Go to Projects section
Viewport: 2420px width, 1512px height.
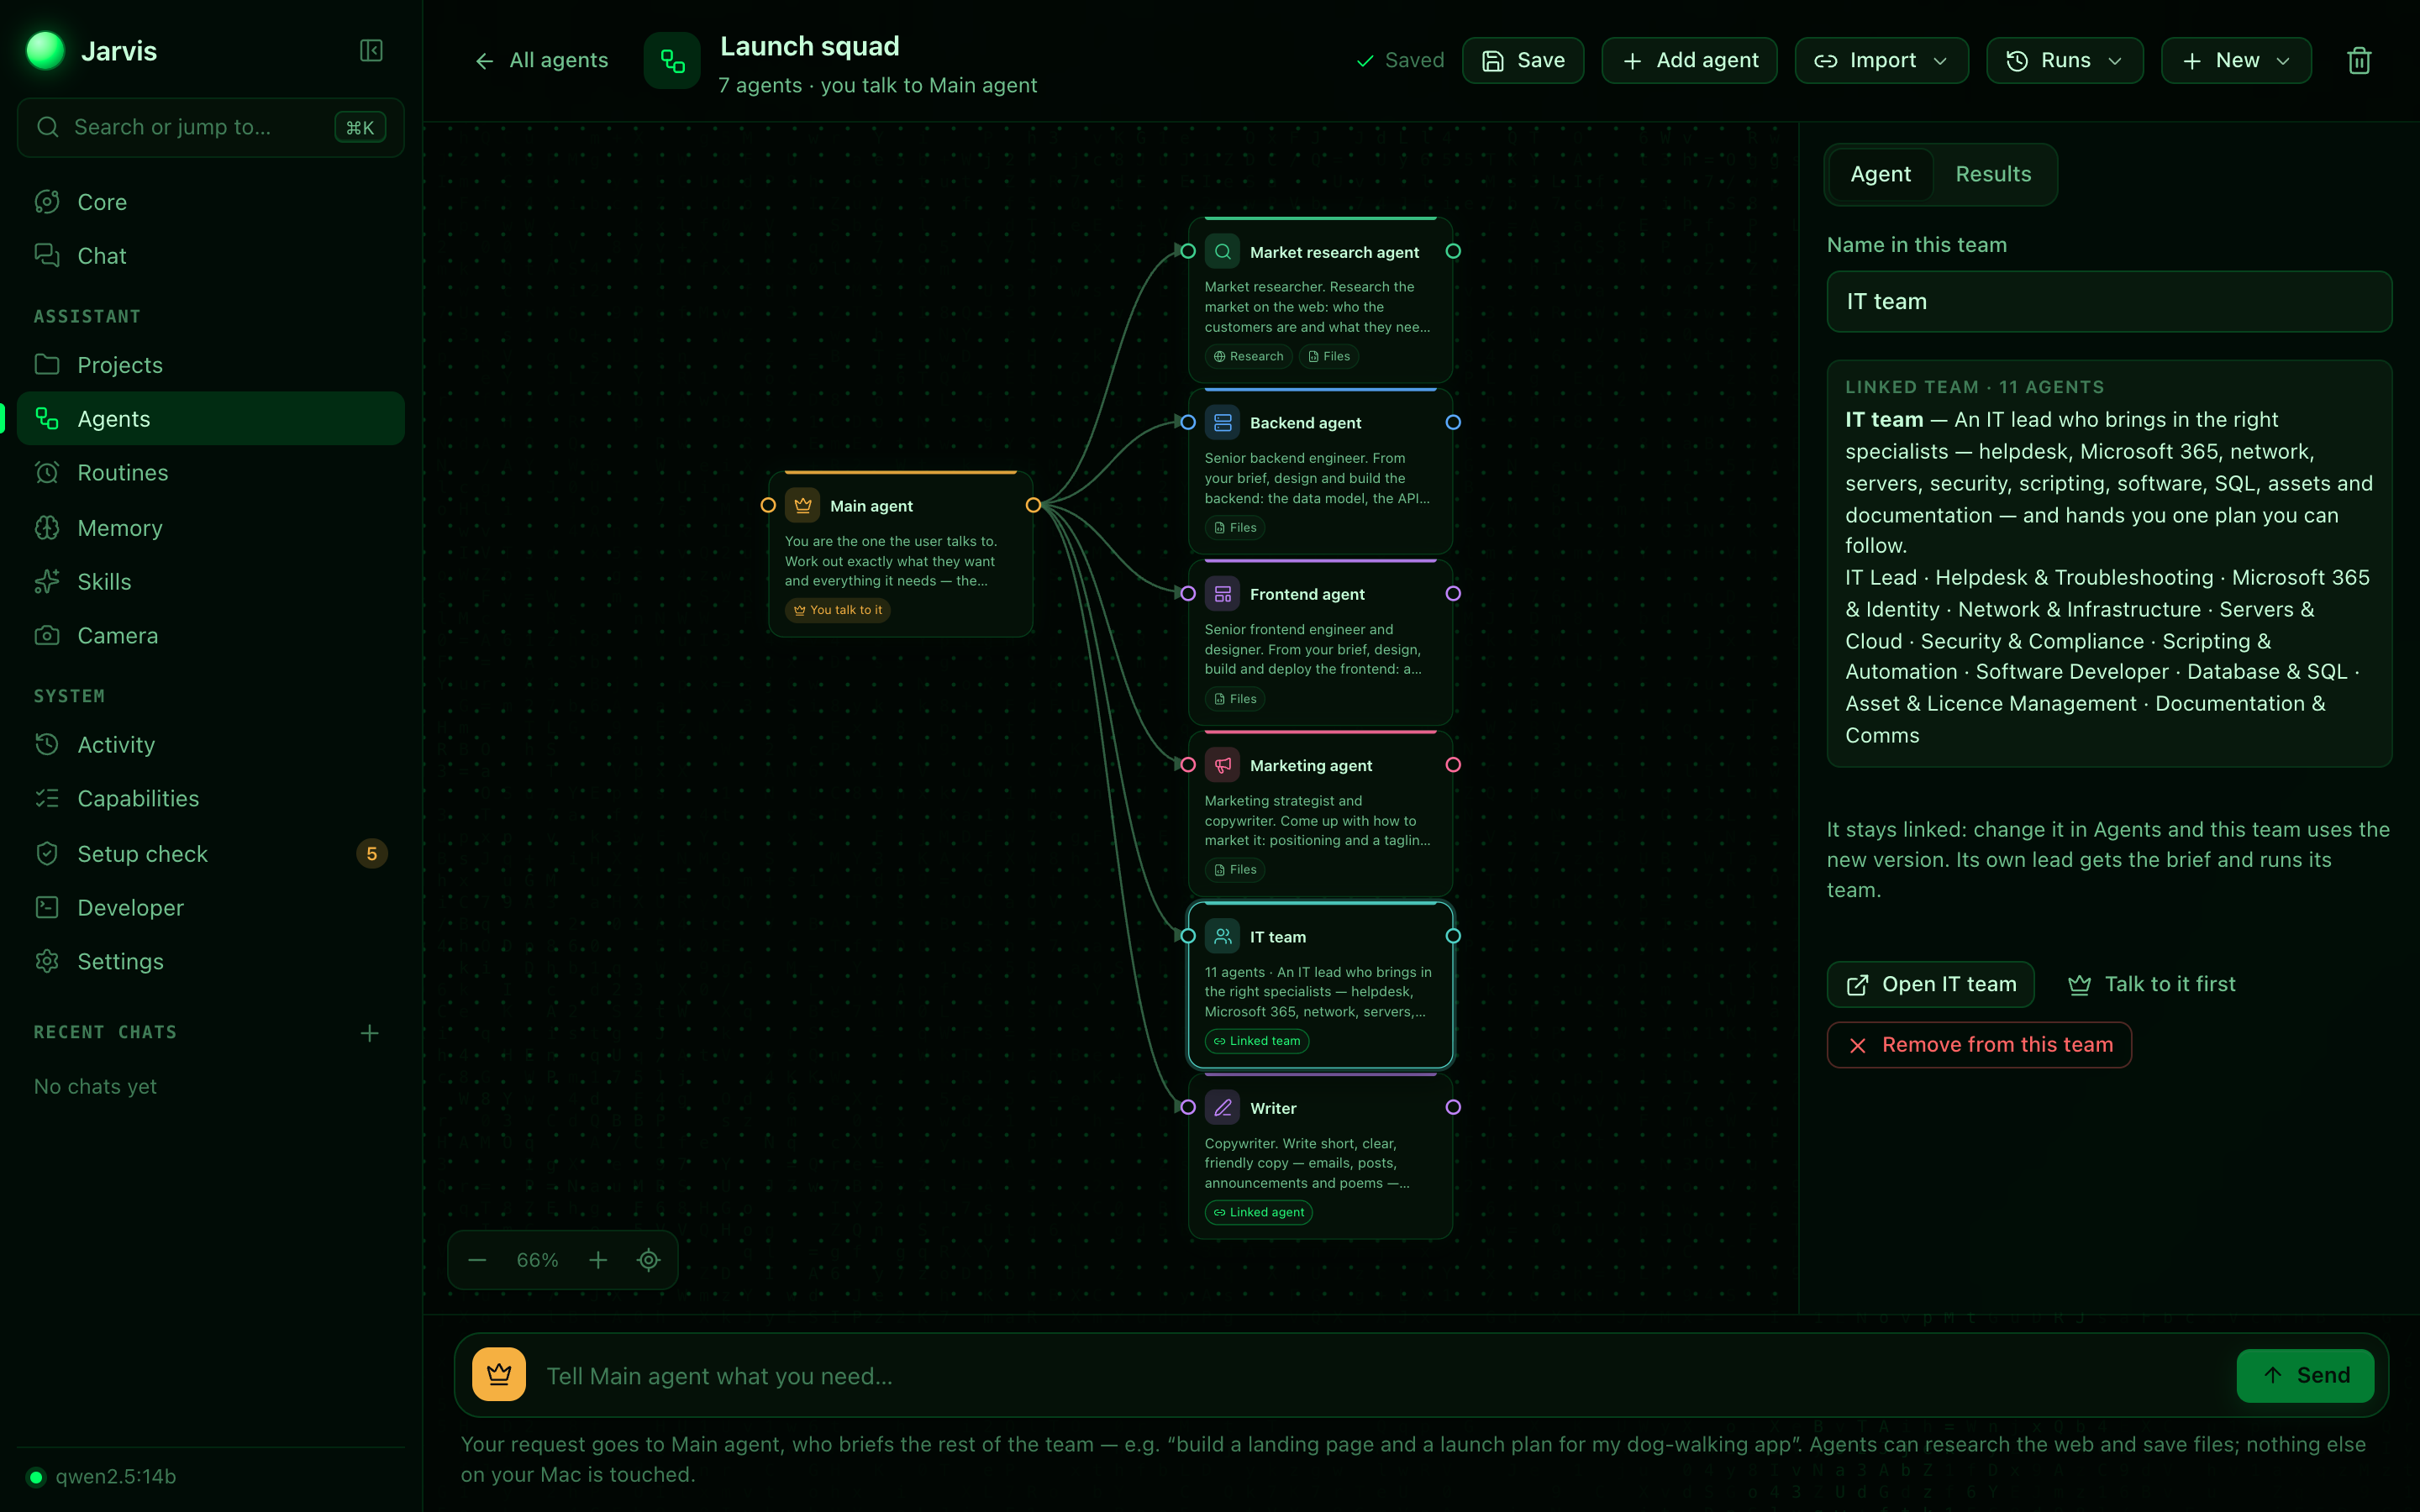211,365
